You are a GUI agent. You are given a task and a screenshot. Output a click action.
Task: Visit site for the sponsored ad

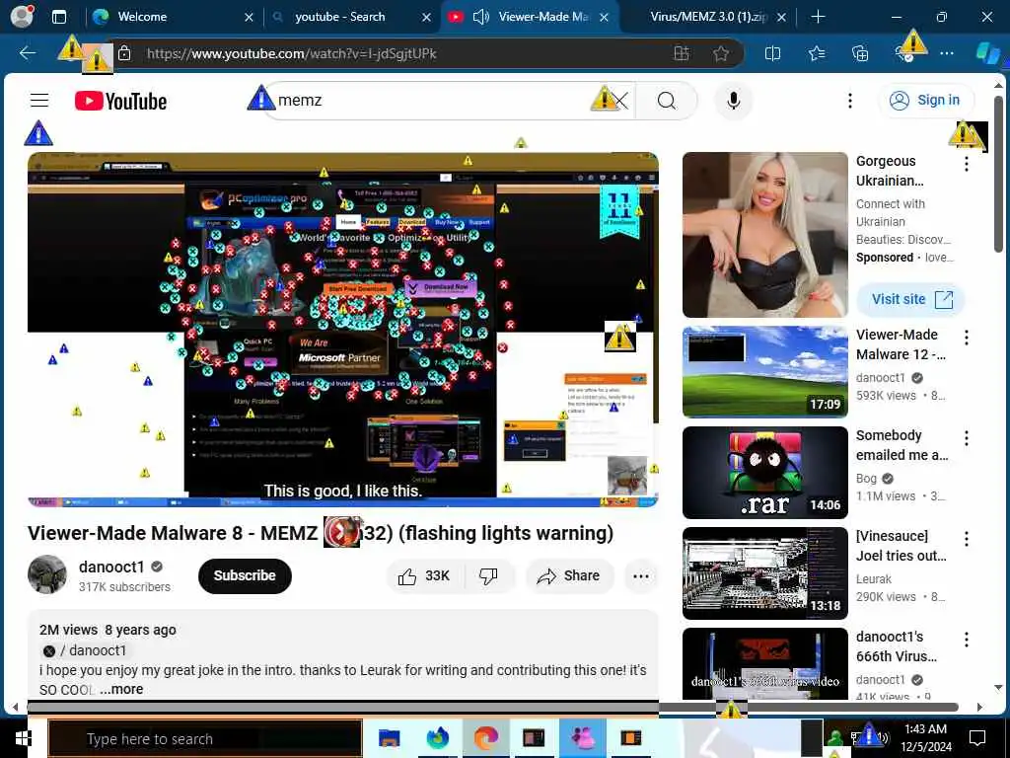(x=910, y=300)
